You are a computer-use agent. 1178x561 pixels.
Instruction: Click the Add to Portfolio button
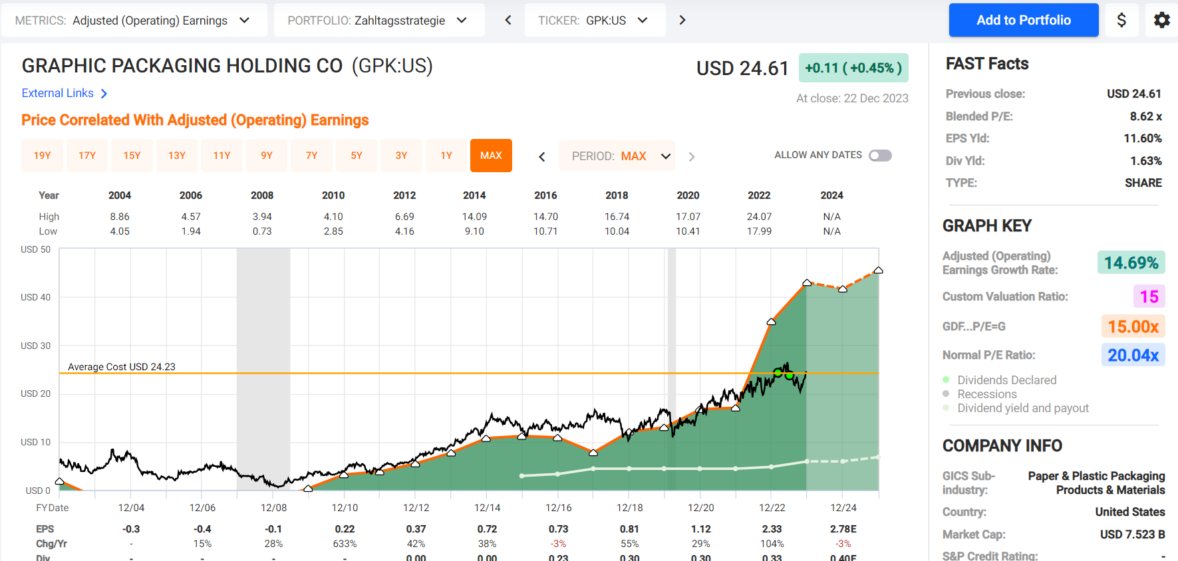1024,20
